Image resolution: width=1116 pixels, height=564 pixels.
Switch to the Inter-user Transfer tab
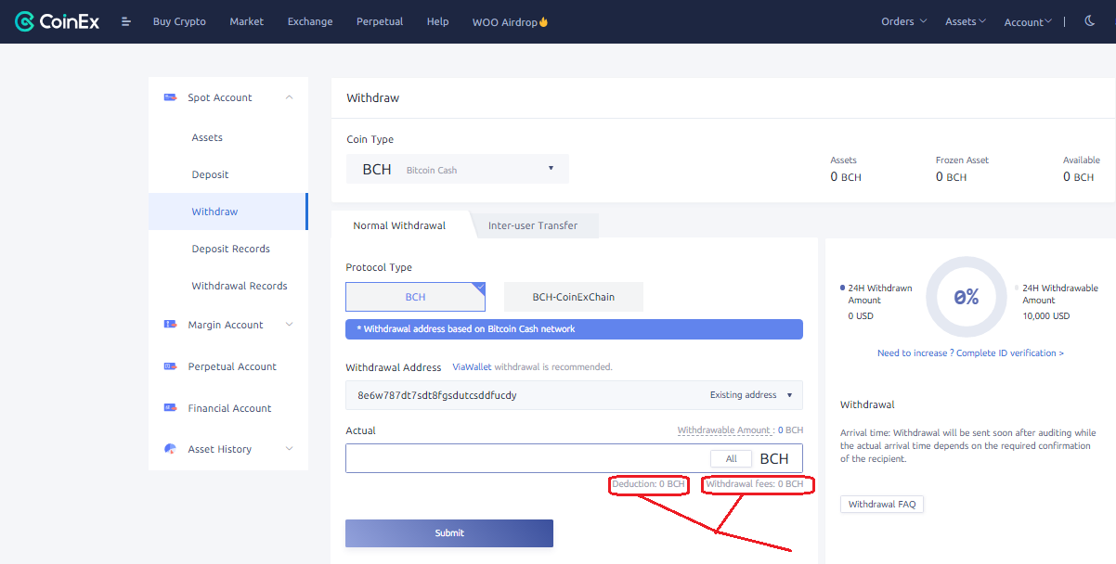coord(533,225)
